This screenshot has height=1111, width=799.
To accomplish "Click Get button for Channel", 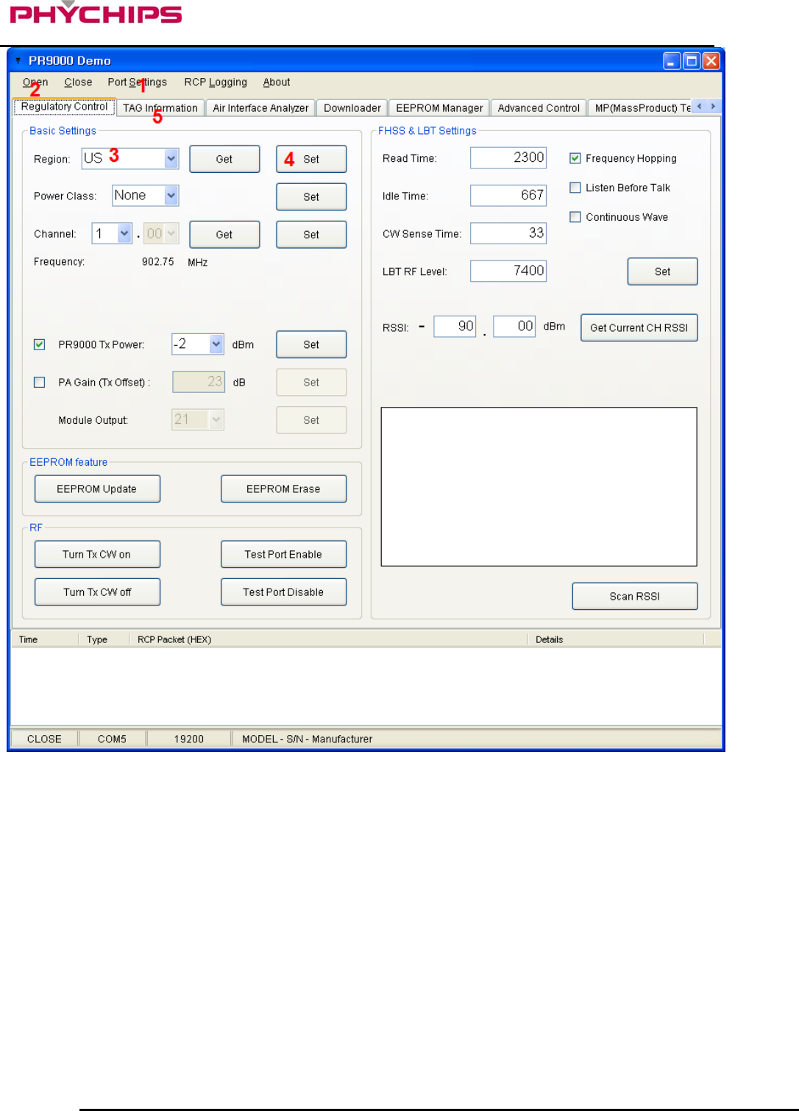I will click(x=224, y=235).
